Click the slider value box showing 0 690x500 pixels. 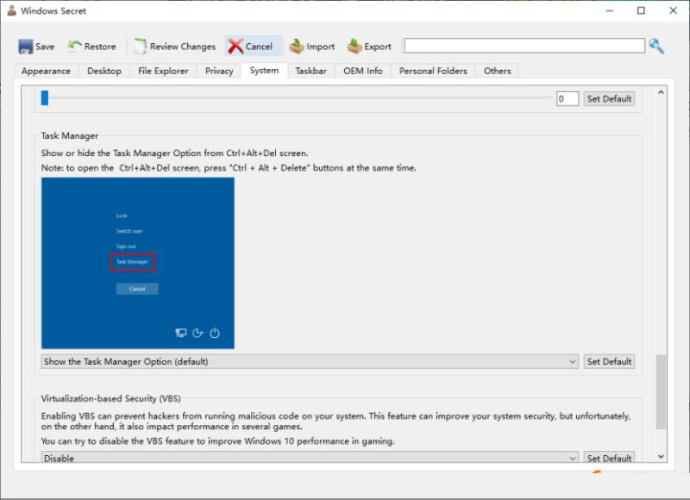(x=568, y=98)
